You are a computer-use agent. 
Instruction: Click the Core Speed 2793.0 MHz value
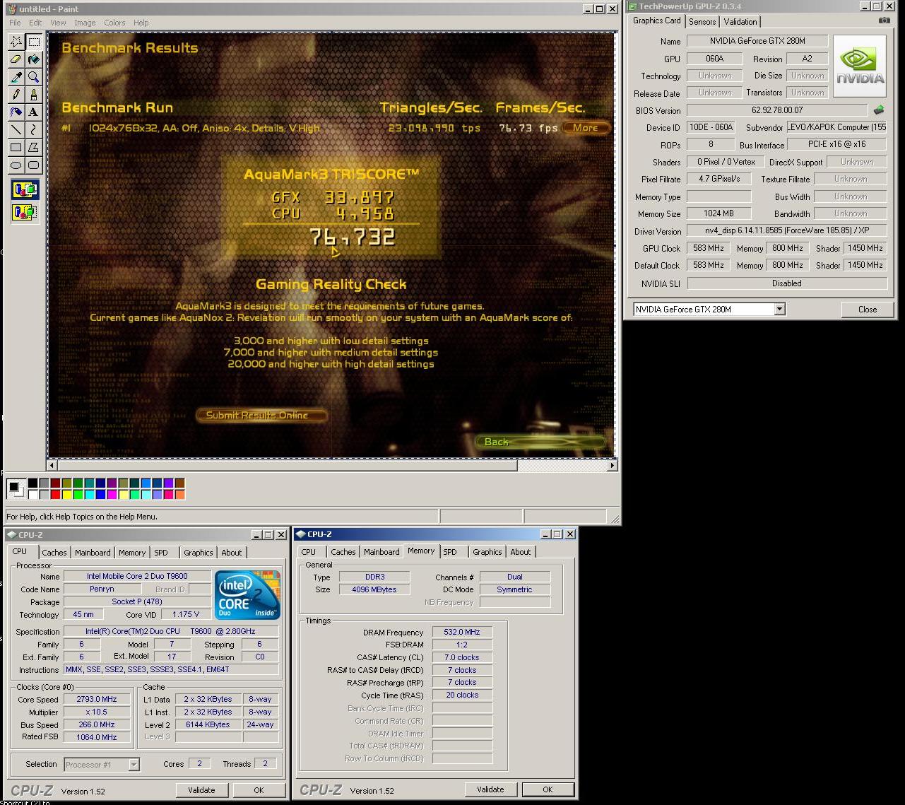tap(97, 699)
